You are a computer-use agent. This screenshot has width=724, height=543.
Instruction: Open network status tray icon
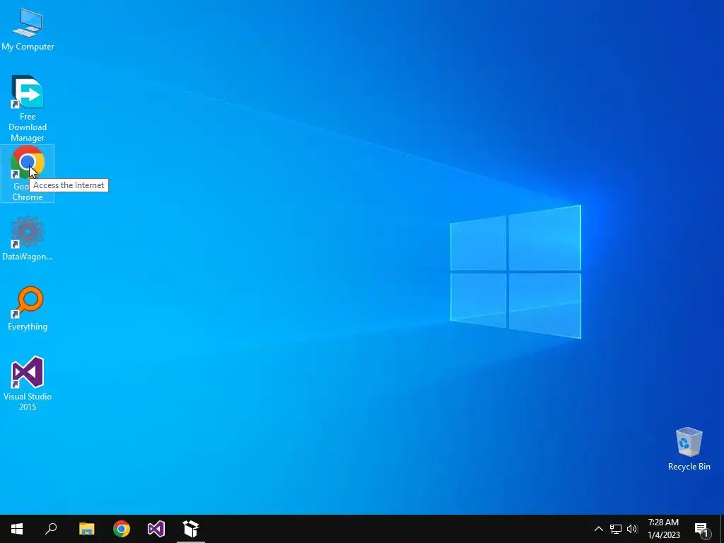pos(616,529)
